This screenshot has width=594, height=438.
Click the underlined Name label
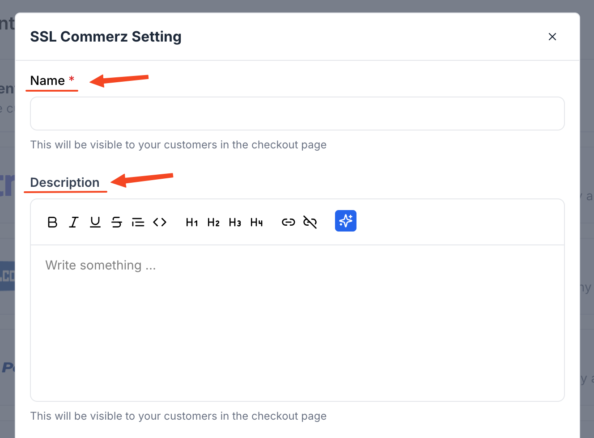pyautogui.click(x=47, y=80)
